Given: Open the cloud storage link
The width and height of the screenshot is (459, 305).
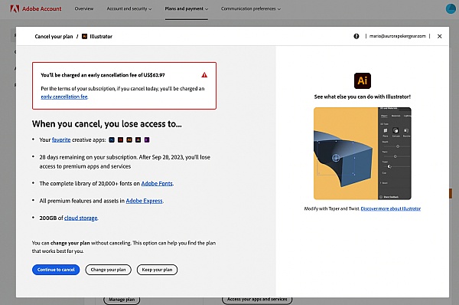Looking at the screenshot, I should [x=81, y=218].
